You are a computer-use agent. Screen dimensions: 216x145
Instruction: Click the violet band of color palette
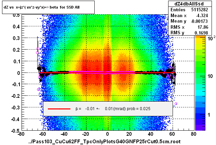(200, 128)
